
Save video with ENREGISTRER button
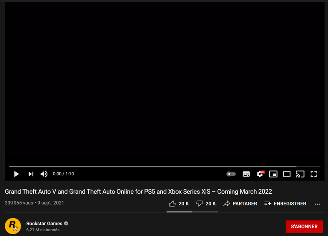(285, 204)
